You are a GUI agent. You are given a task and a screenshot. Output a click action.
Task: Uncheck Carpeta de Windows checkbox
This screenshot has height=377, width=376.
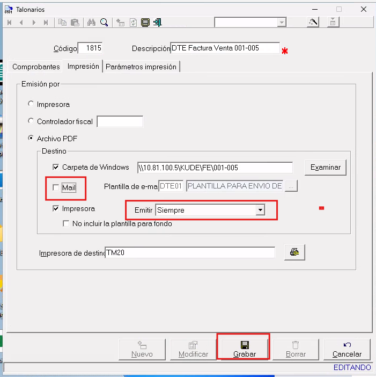56,167
